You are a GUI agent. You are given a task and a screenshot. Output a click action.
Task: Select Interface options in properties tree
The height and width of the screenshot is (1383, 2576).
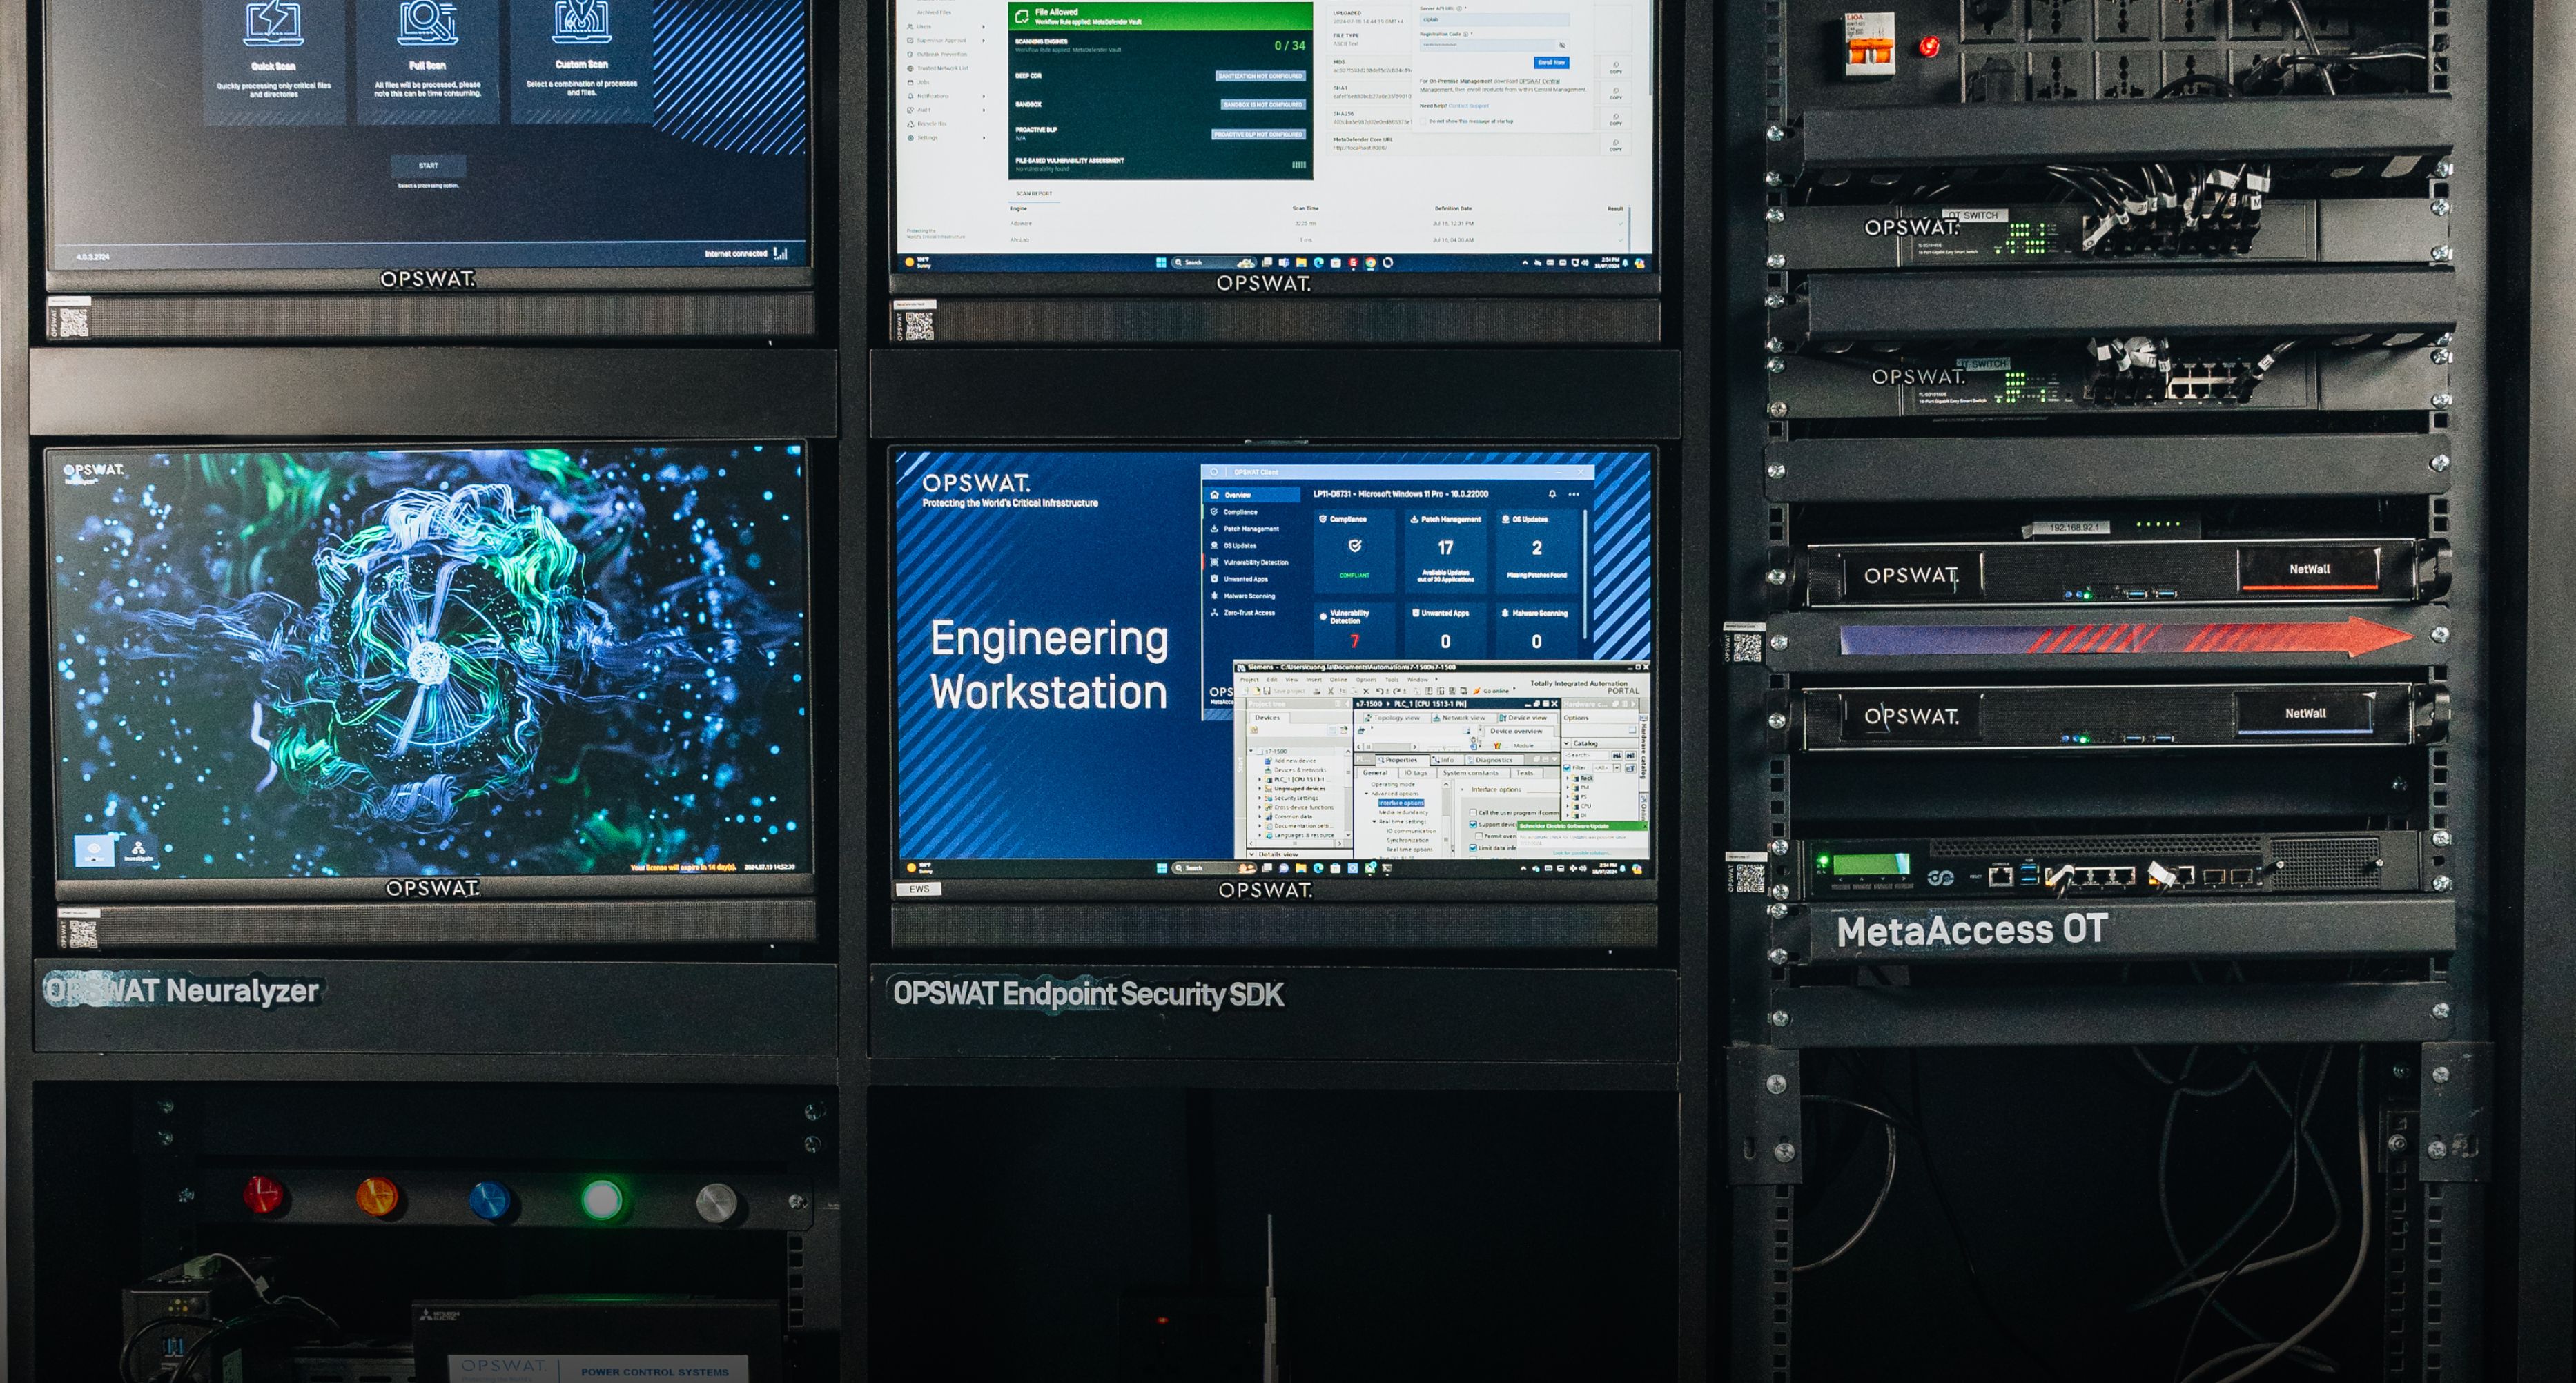[1402, 803]
